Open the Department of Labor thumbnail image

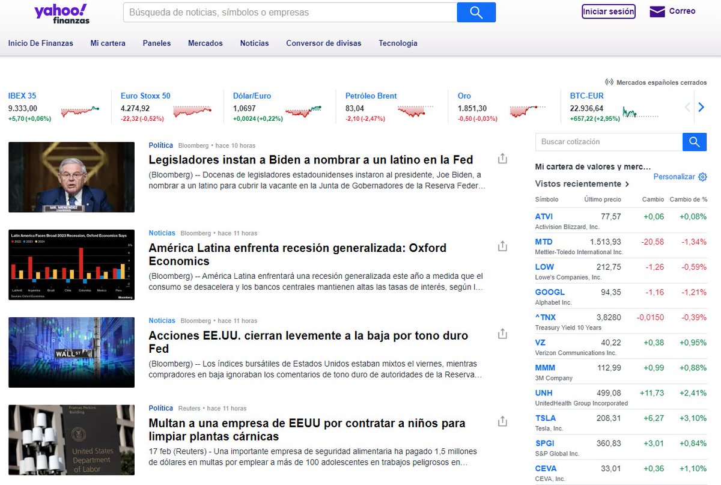(71, 441)
